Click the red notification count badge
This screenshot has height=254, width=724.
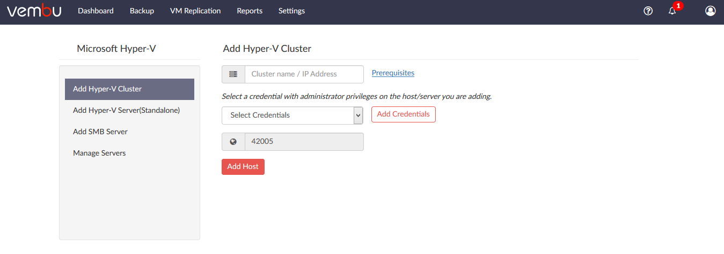[678, 6]
